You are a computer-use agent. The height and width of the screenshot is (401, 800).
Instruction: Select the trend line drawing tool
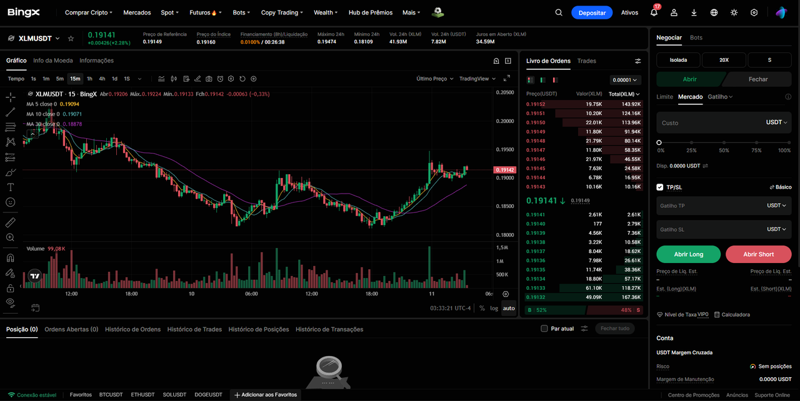(10, 112)
